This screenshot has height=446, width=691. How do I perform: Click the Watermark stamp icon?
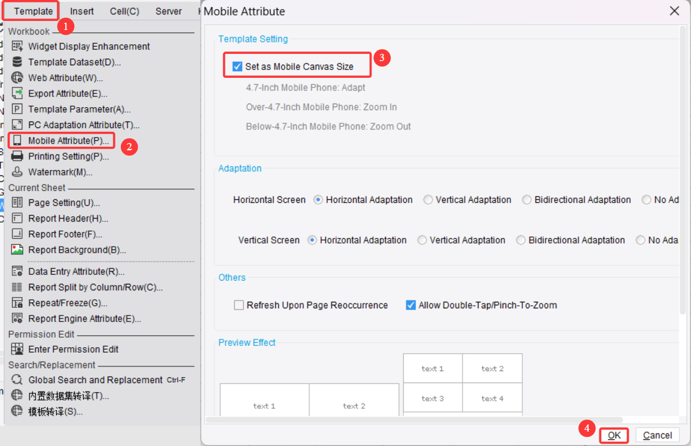pyautogui.click(x=17, y=172)
